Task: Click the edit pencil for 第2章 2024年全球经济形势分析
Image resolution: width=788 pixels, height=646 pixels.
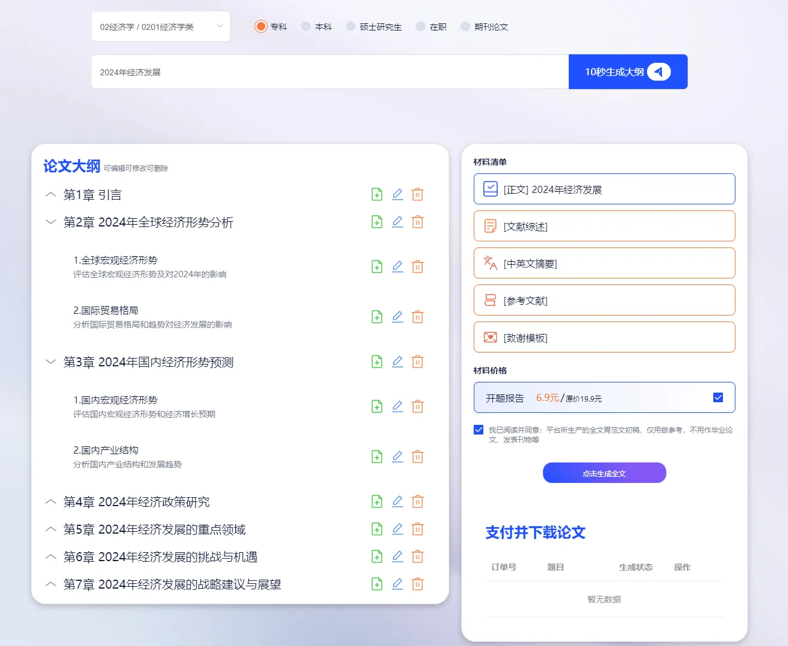Action: point(397,222)
